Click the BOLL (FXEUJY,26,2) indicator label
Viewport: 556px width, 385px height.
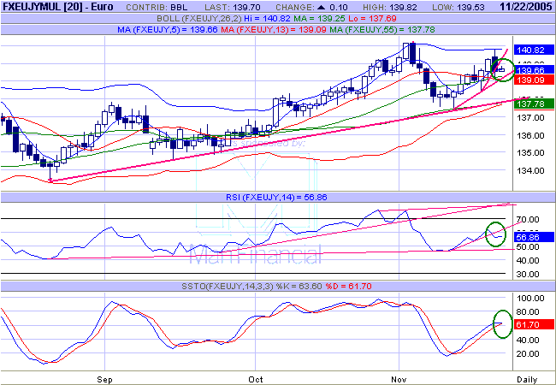click(199, 19)
